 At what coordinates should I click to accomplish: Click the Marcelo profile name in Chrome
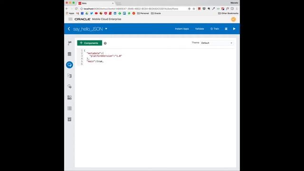[x=234, y=3]
